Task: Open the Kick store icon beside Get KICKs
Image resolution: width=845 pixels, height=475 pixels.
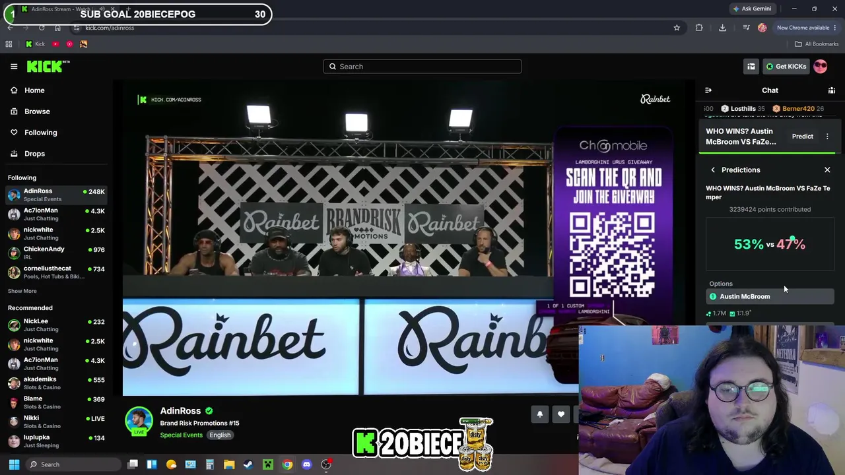Action: tap(751, 67)
